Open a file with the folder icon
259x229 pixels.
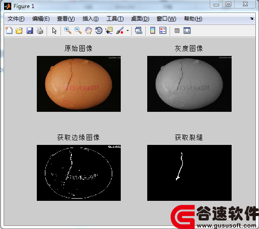(x=19, y=30)
